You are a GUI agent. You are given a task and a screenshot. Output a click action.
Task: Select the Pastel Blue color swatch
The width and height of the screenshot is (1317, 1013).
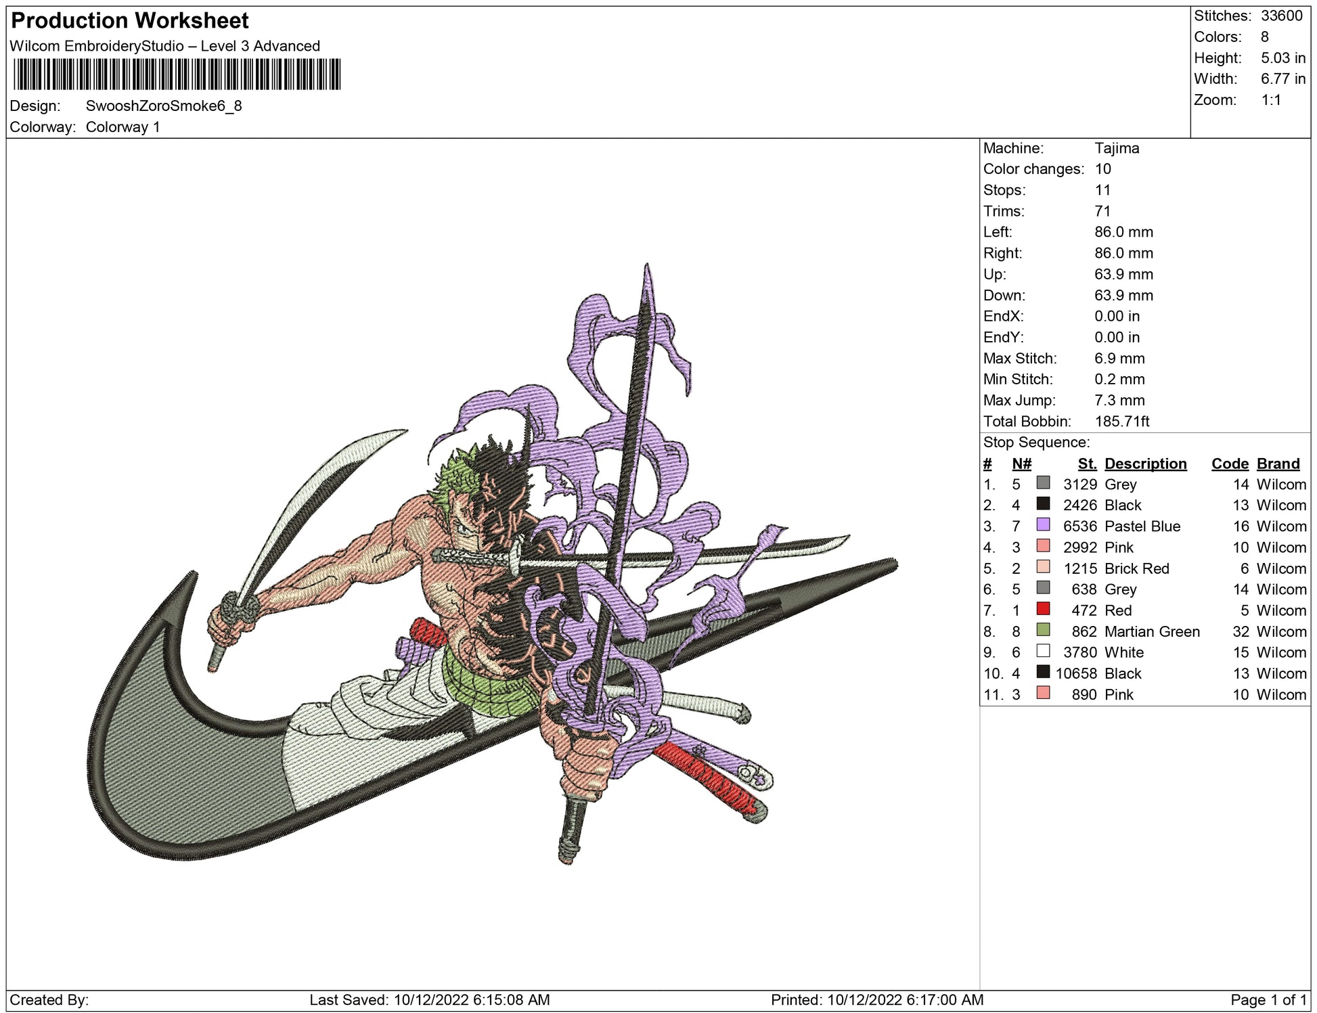click(1043, 525)
